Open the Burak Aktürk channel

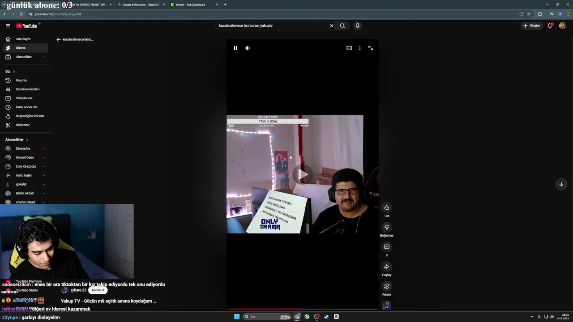tap(25, 193)
